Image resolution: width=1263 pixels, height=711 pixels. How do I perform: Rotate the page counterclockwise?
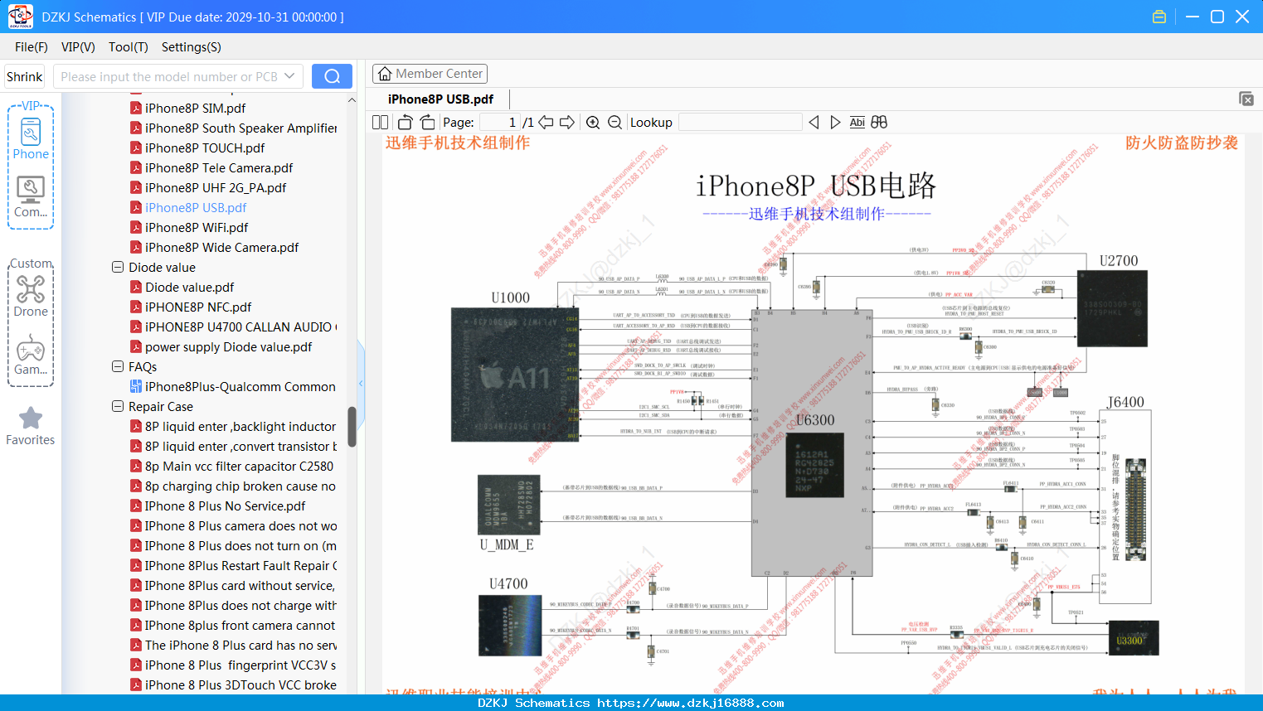405,123
